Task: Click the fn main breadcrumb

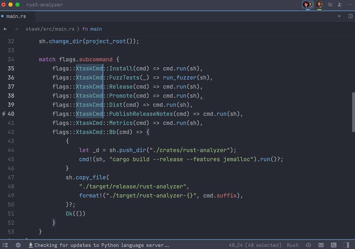Action: pyautogui.click(x=92, y=29)
